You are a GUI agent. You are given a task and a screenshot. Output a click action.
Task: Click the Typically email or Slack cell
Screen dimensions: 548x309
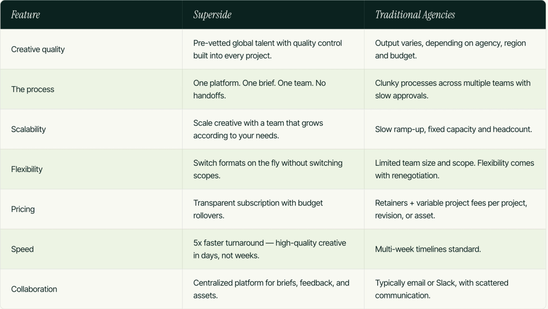[x=442, y=289]
